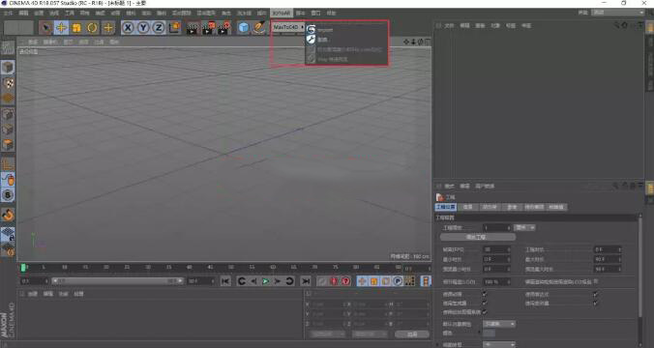Open the 模式 menu in attributes panel
The width and height of the screenshot is (654, 348).
[x=449, y=186]
